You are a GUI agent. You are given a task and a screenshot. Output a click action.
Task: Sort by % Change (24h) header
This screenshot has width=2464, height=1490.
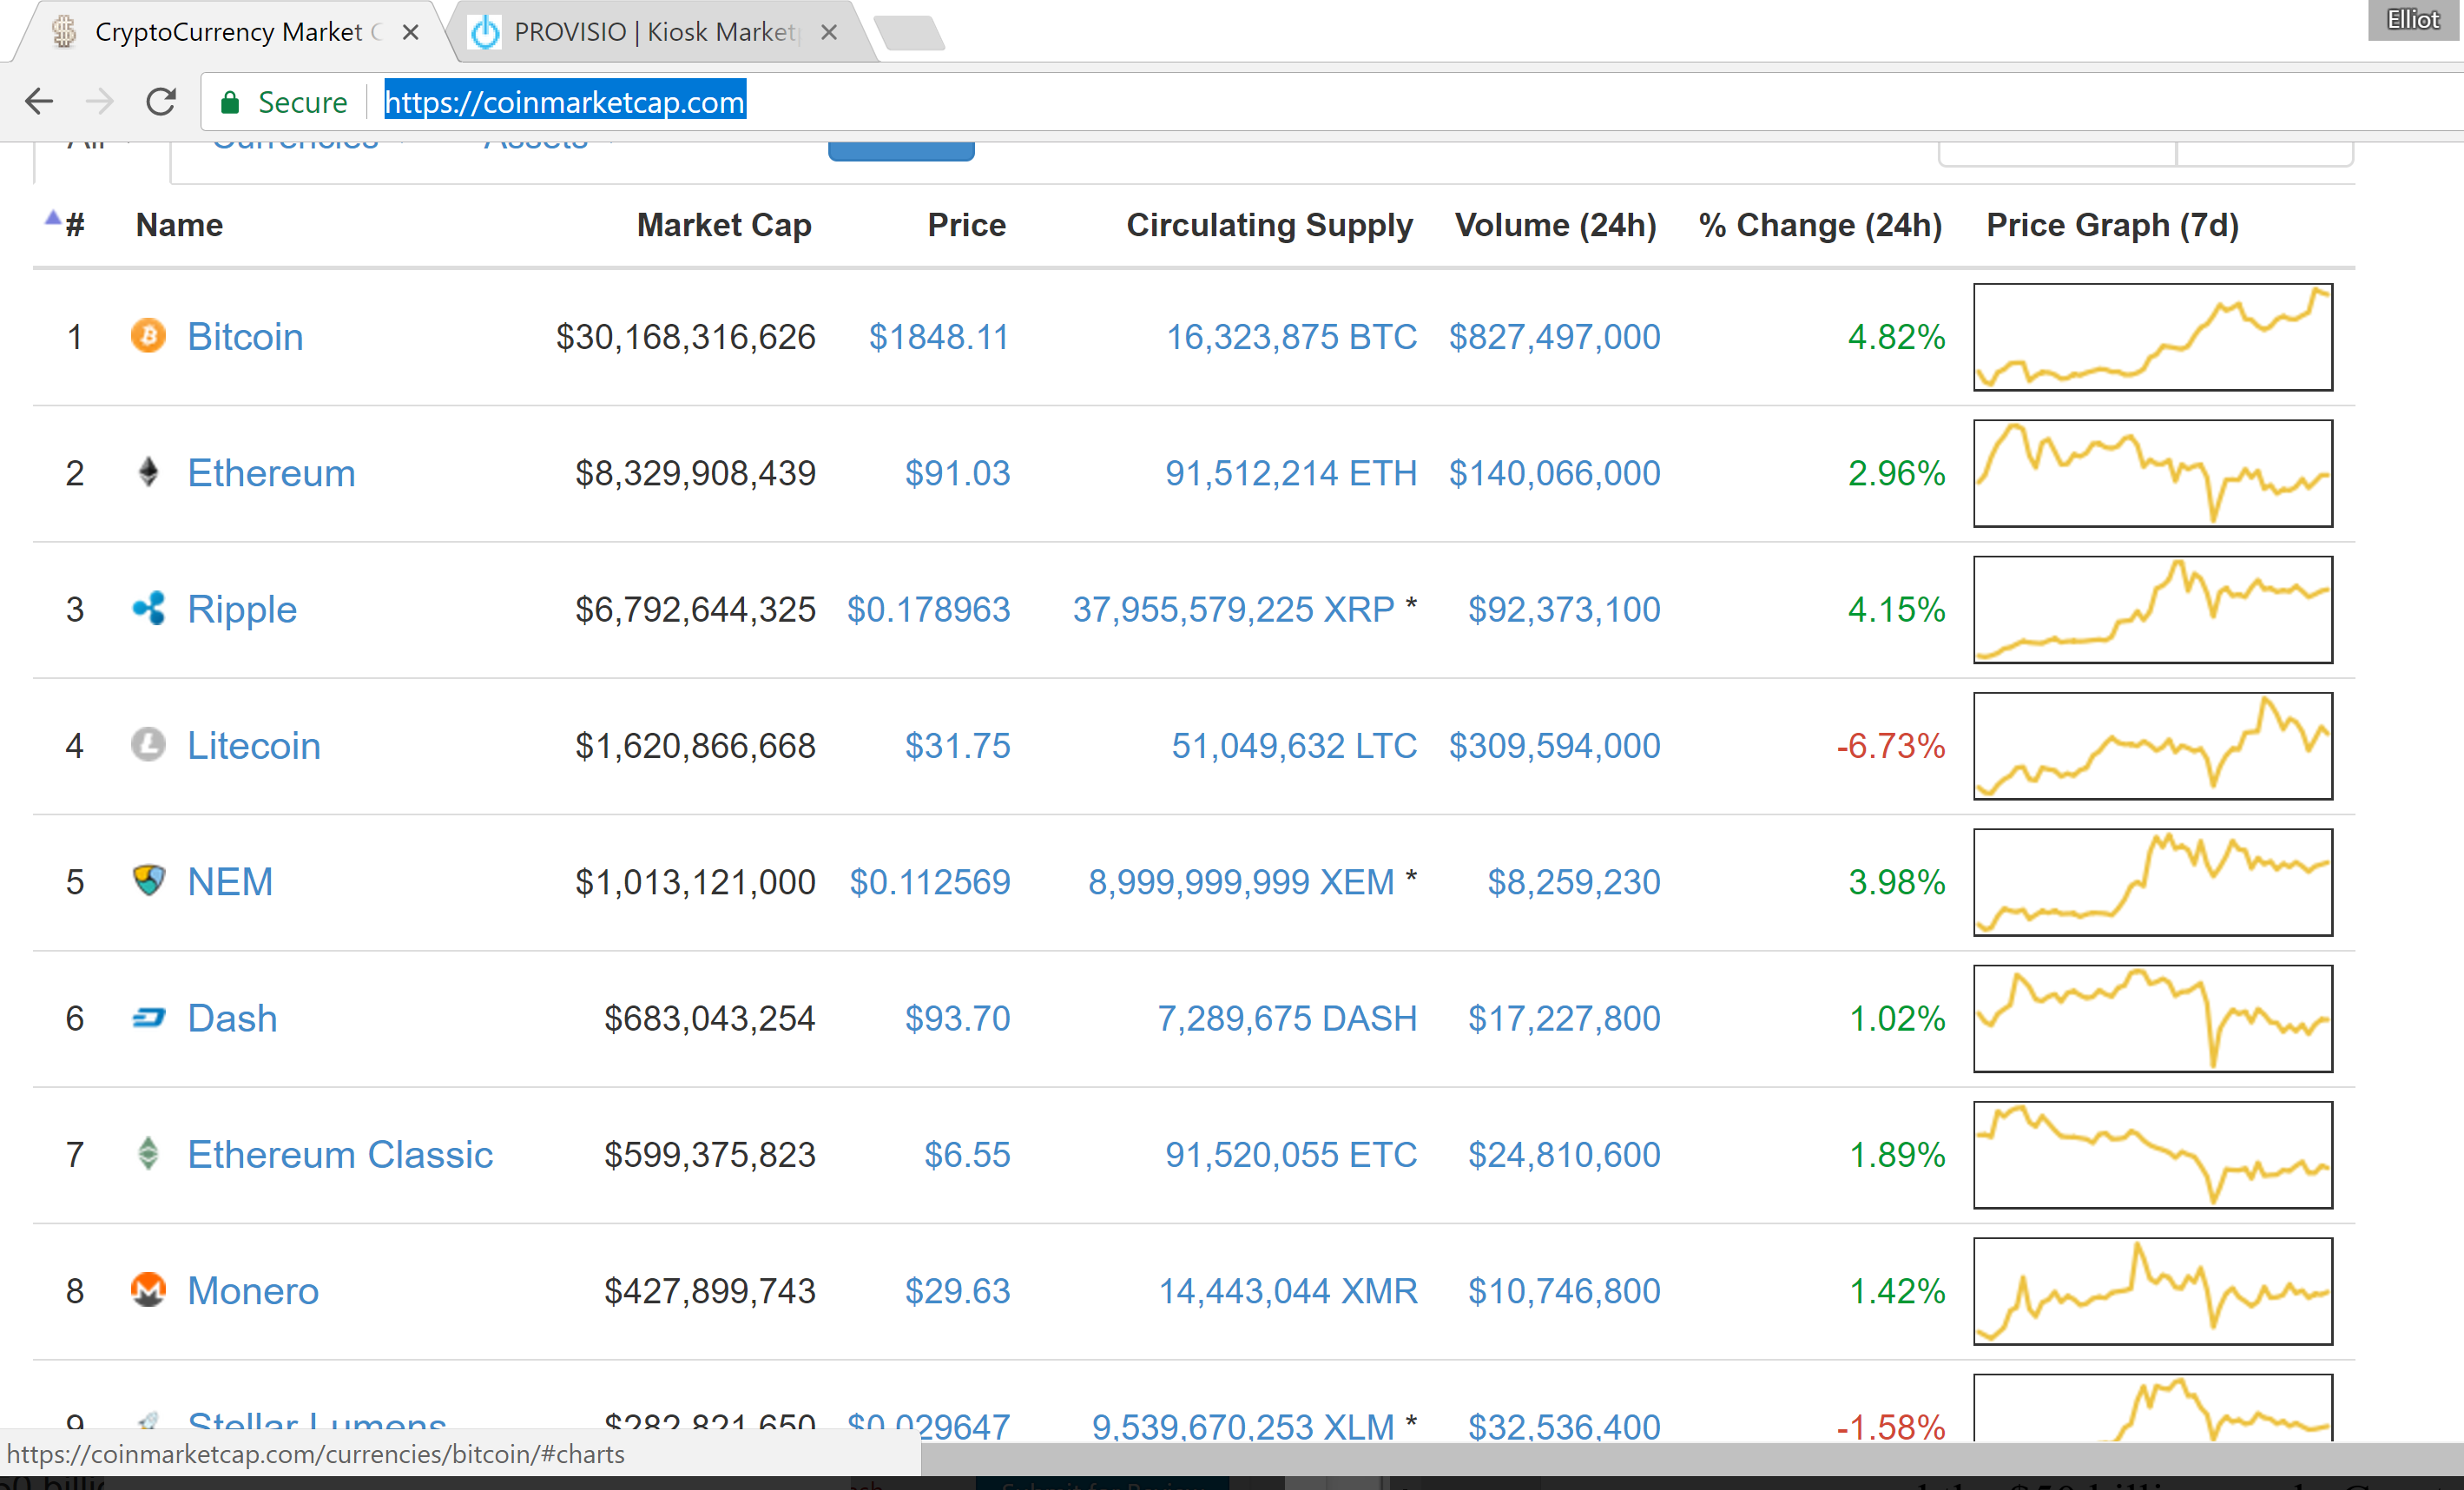click(x=1820, y=225)
